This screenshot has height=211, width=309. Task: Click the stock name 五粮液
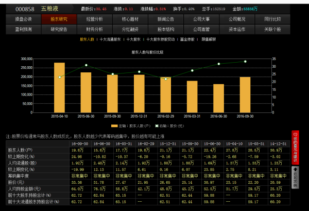click(49, 9)
